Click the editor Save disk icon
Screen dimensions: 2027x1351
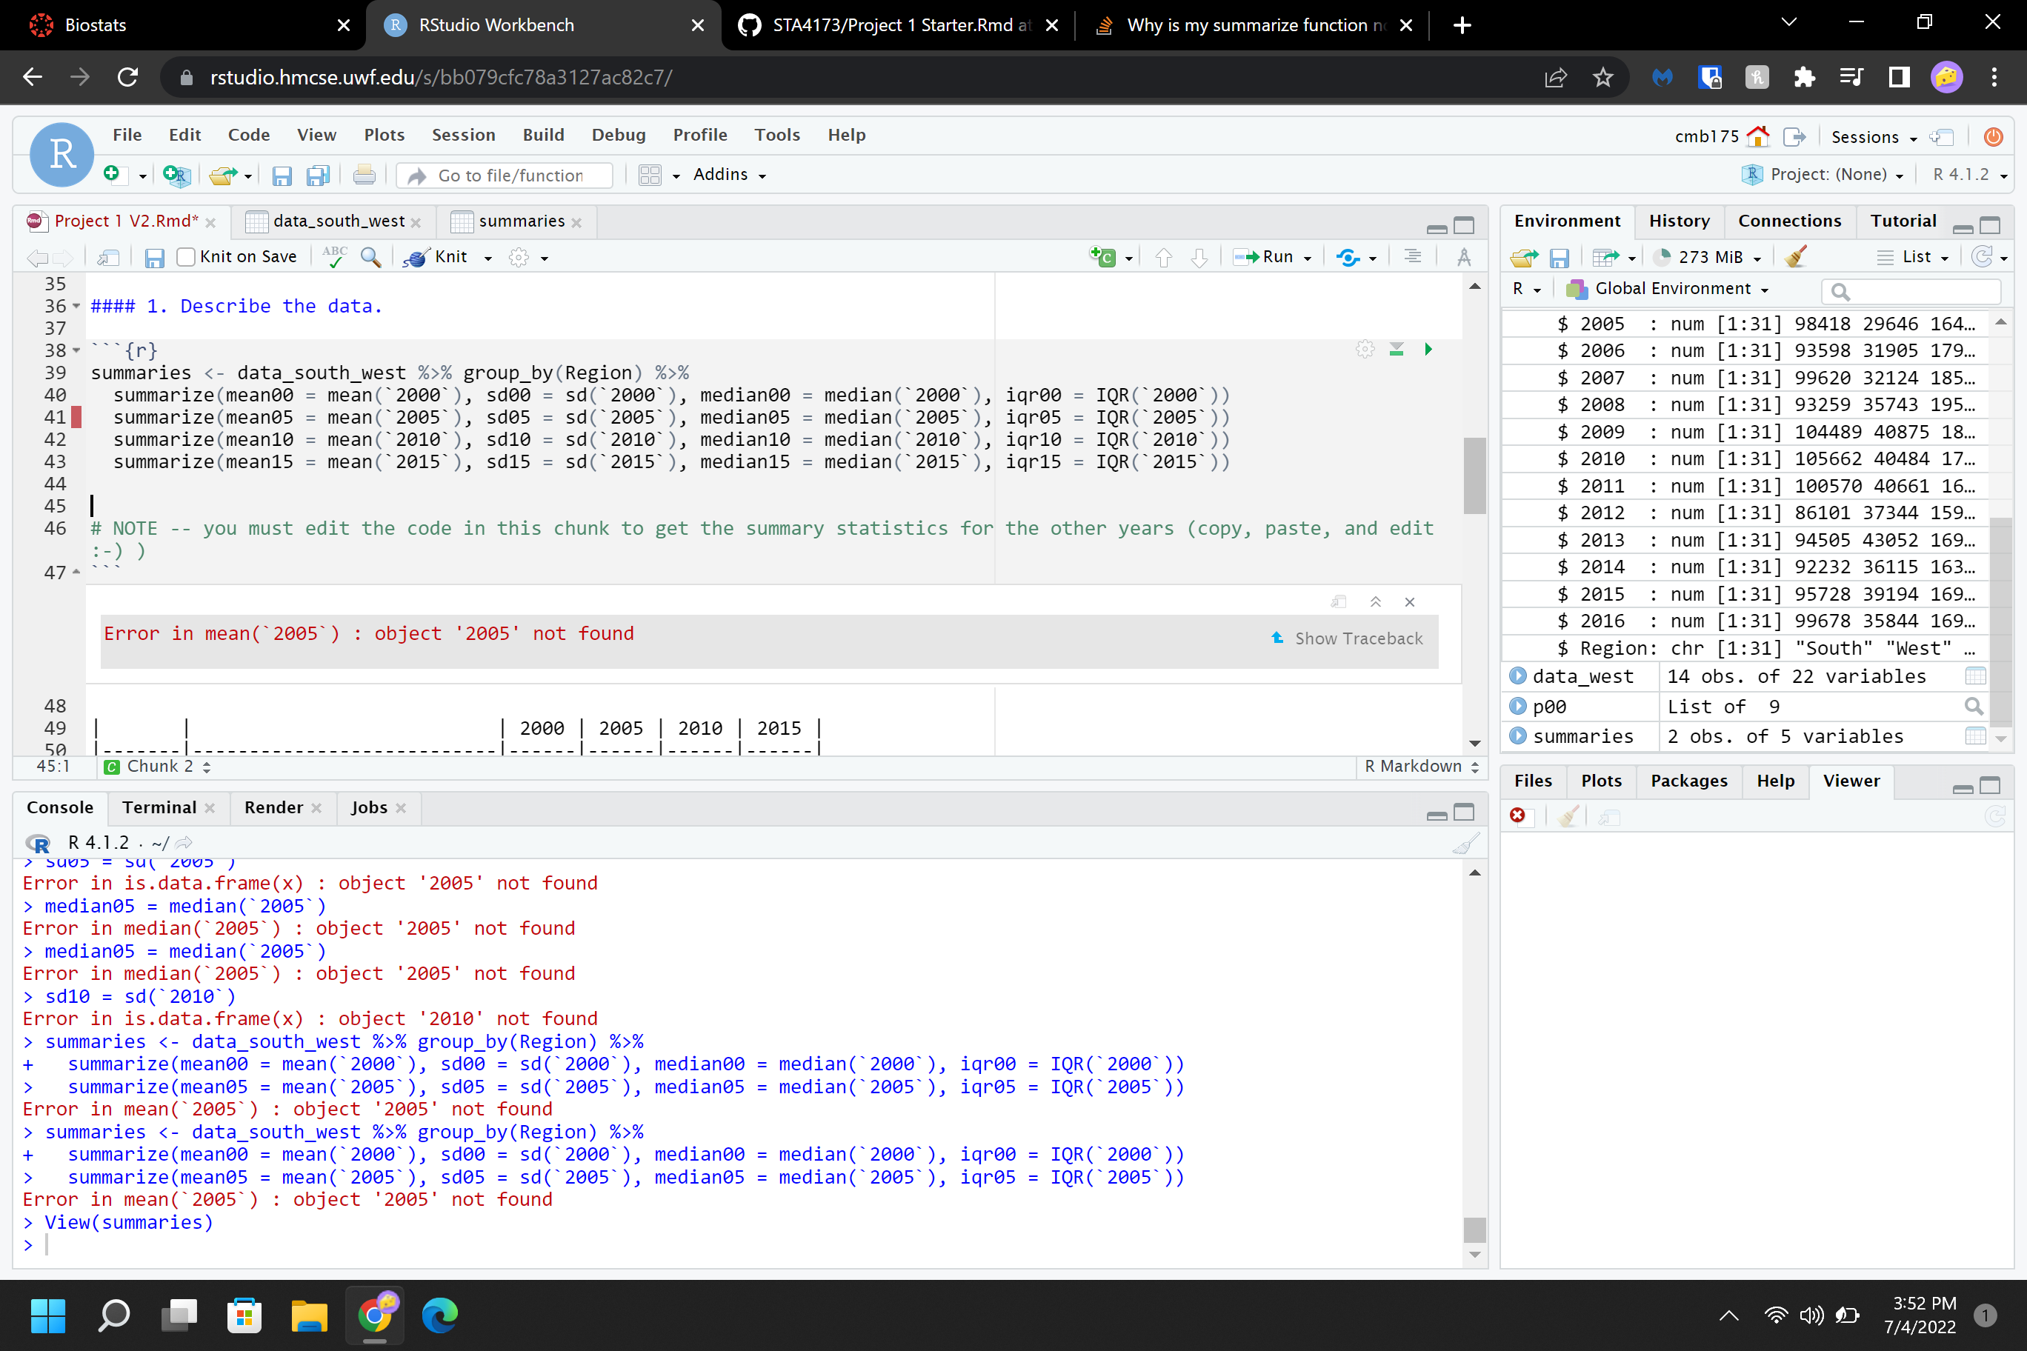(154, 258)
